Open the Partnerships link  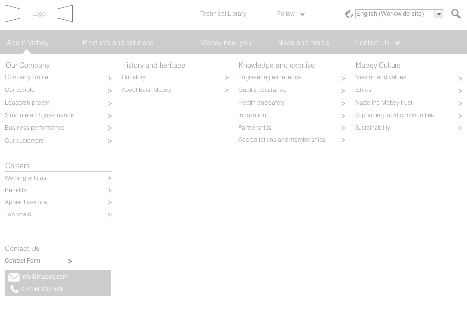point(254,128)
